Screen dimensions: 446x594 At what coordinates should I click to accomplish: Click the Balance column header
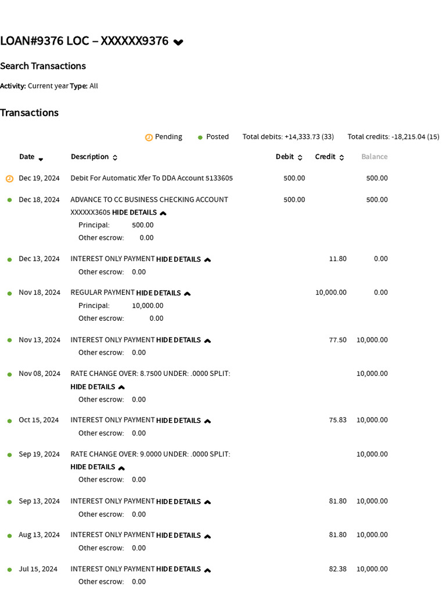(375, 157)
